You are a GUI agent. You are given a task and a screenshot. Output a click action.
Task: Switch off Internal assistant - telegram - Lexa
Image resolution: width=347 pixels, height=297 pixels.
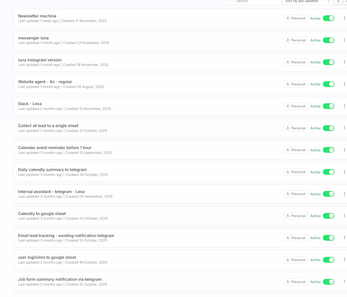329,194
